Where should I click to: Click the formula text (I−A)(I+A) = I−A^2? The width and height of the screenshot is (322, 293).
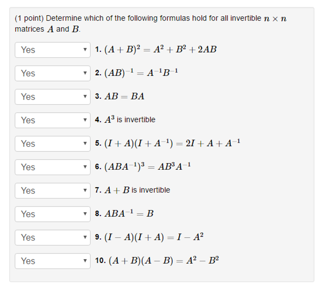point(154,237)
